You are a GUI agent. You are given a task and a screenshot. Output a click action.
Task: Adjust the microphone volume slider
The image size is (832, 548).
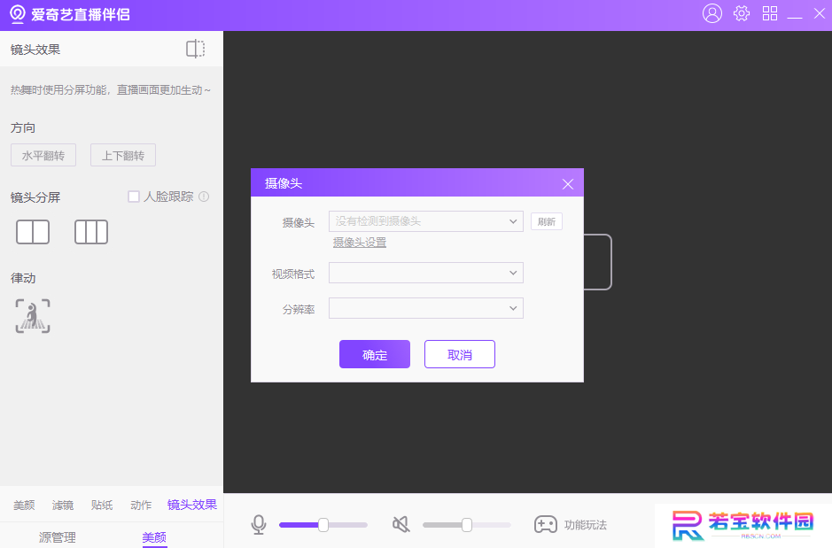click(323, 525)
